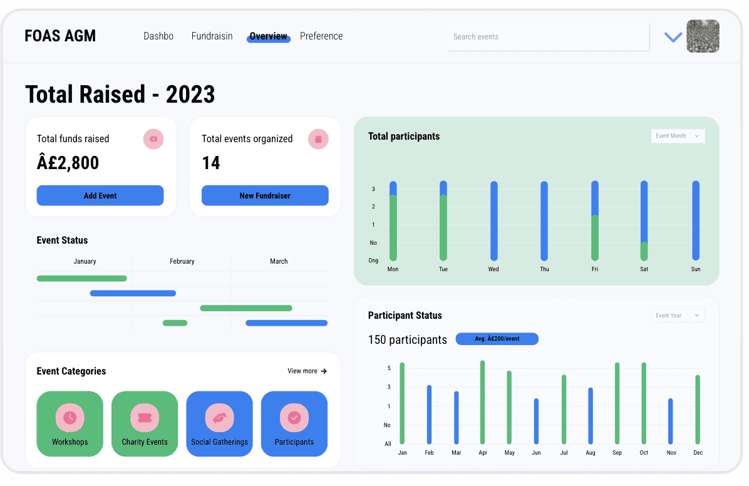
Task: Click the Dec bar in Participant Status
Action: tap(698, 410)
